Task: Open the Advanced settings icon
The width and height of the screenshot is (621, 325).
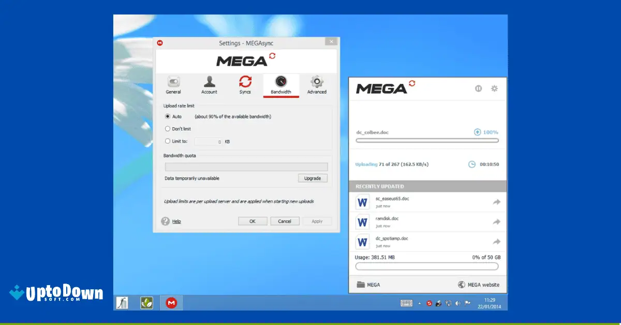Action: [317, 83]
